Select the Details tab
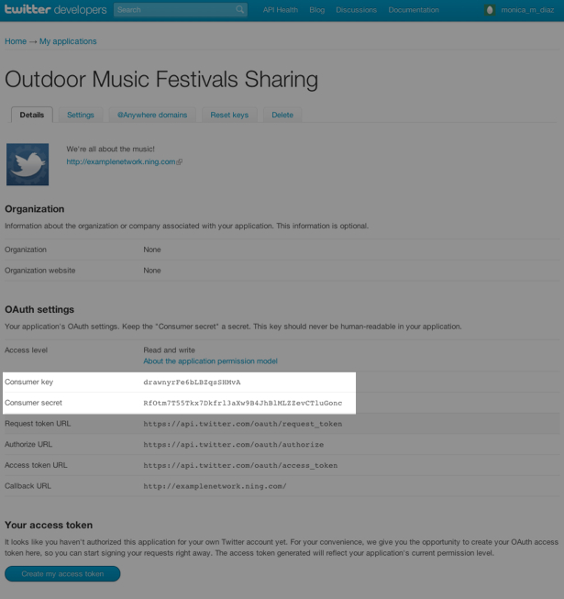The width and height of the screenshot is (564, 599). pyautogui.click(x=32, y=115)
